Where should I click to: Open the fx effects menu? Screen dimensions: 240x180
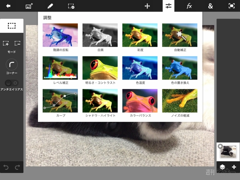point(189,6)
